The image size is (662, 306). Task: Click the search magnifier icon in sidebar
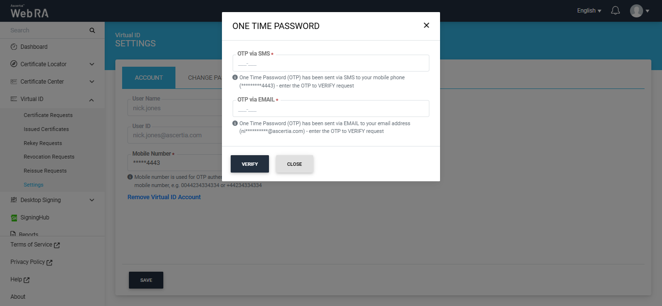coord(92,30)
